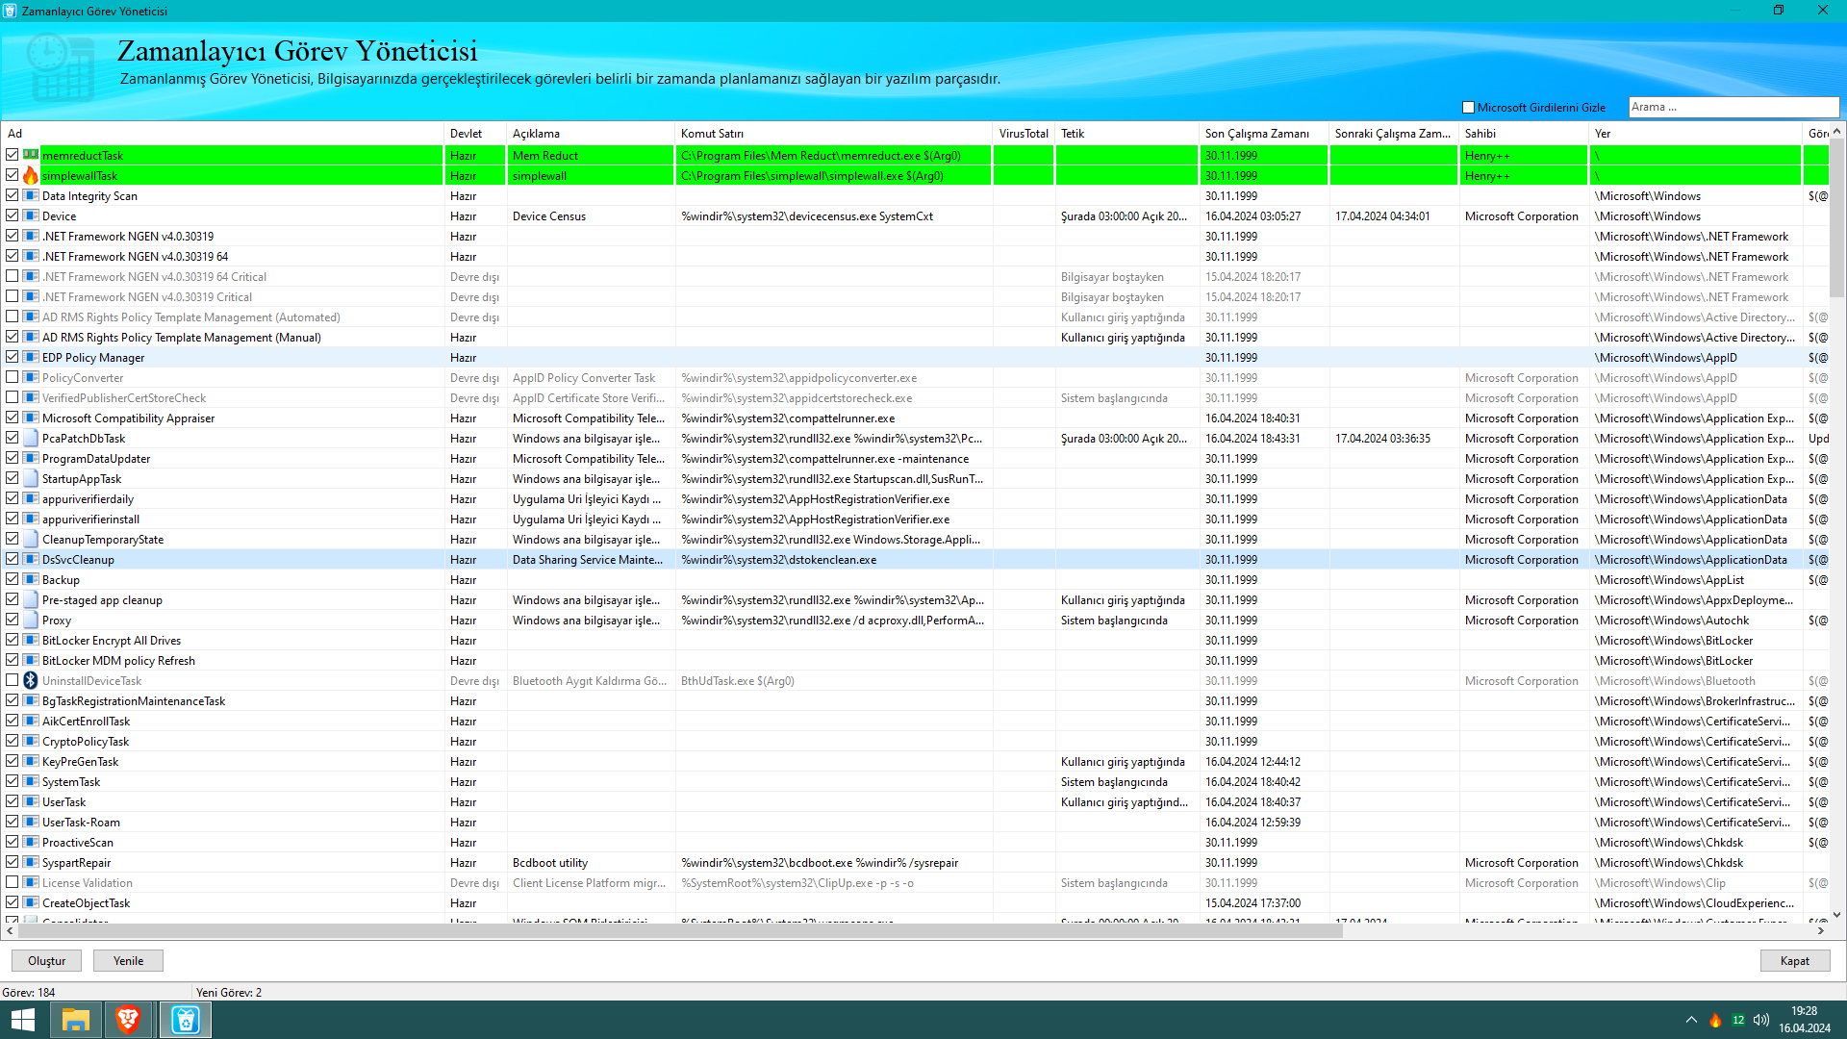The image size is (1847, 1039).
Task: Click the UninstallDeviceTask Bluetooth icon
Action: pos(31,680)
